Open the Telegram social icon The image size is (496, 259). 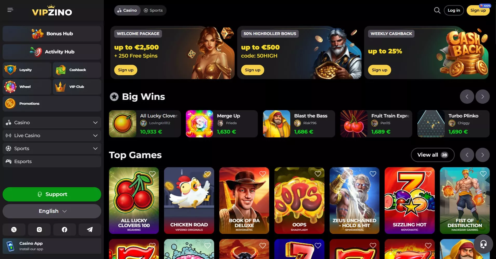[x=90, y=229]
